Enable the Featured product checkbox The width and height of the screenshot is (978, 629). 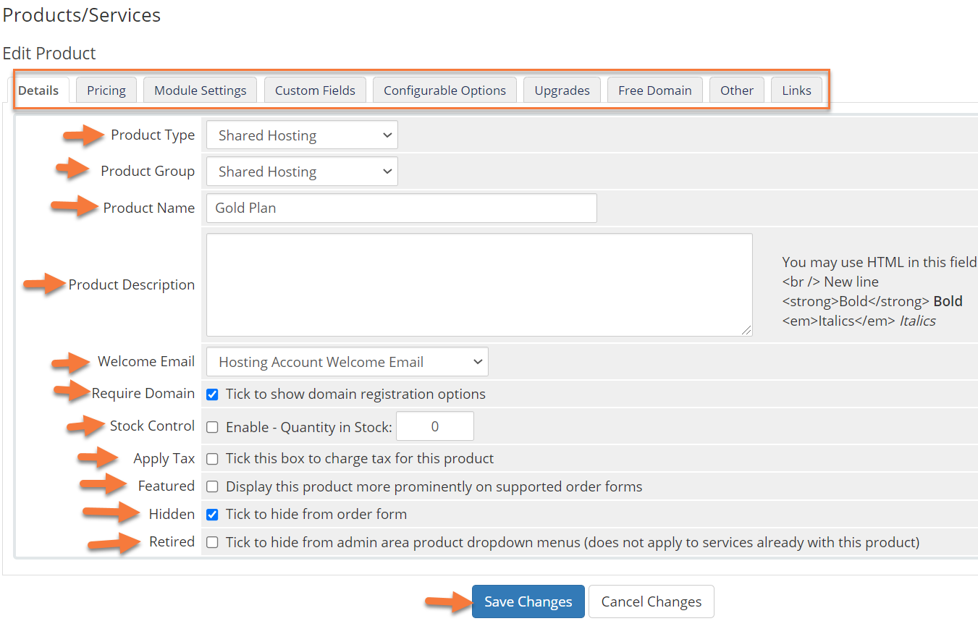click(x=212, y=486)
